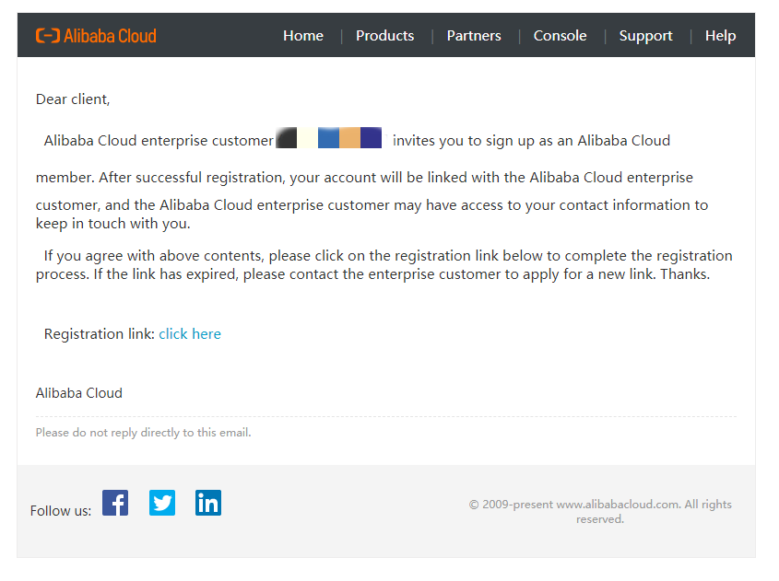Image resolution: width=779 pixels, height=581 pixels.
Task: Click the 'Registration link:' label text
Action: [x=100, y=334]
